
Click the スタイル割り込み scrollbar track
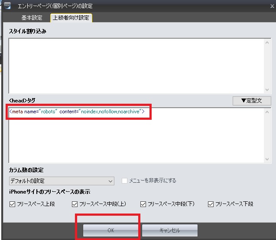coord(268,65)
